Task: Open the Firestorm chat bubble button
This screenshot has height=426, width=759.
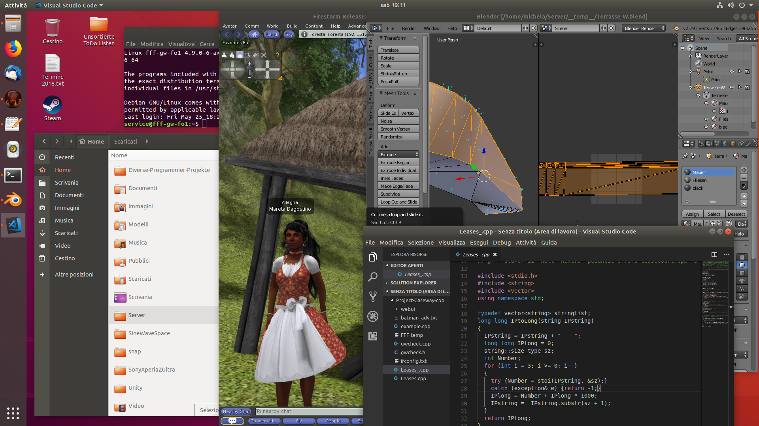Action: tap(232, 421)
